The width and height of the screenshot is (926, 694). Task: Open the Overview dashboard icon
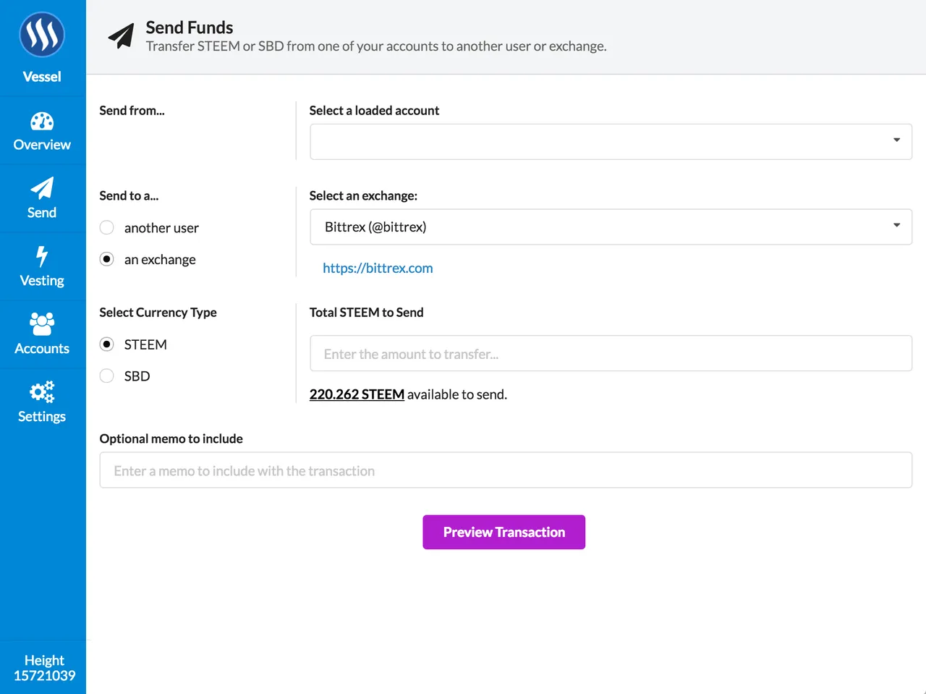[42, 121]
